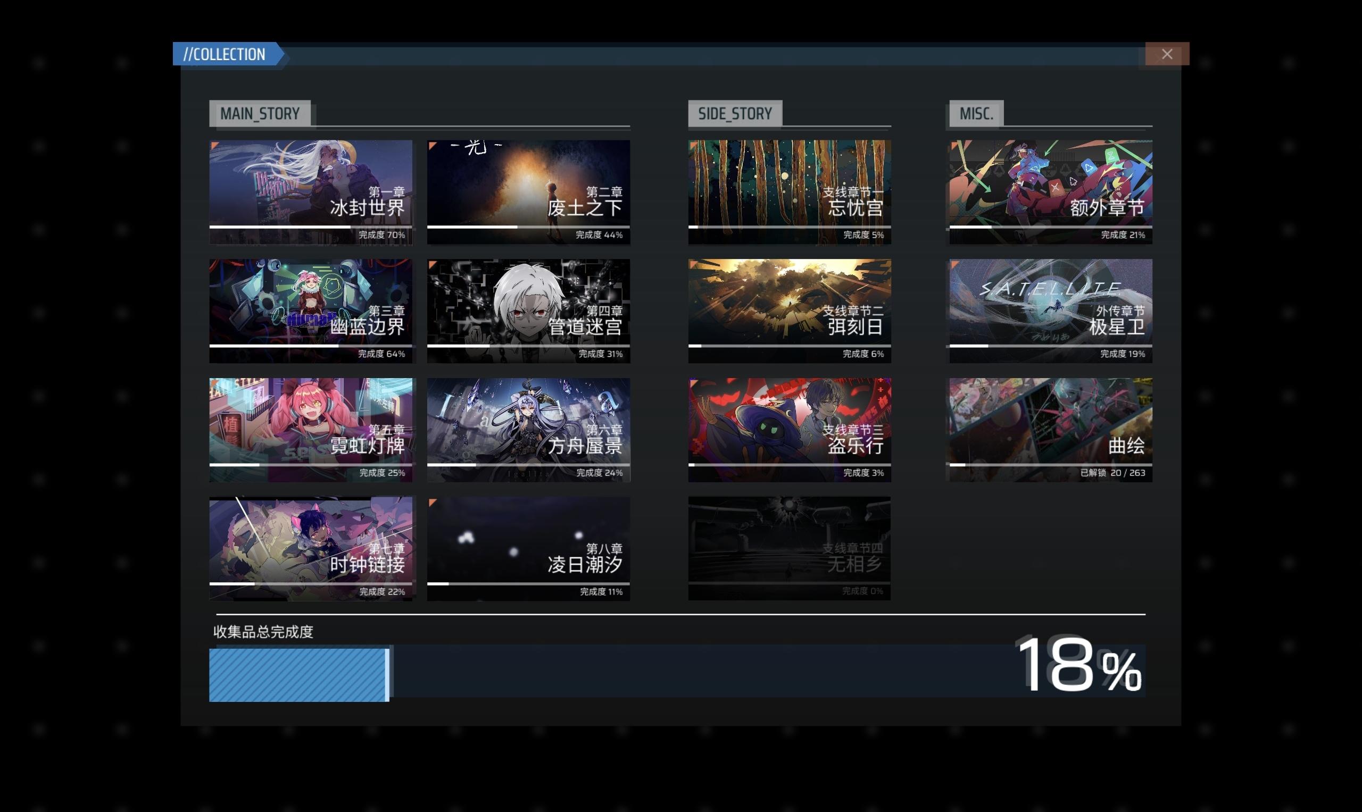
Task: Open chapter seven 时钟链接 card
Action: click(310, 548)
